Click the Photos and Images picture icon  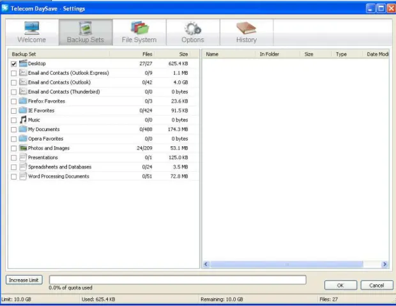[x=23, y=148]
